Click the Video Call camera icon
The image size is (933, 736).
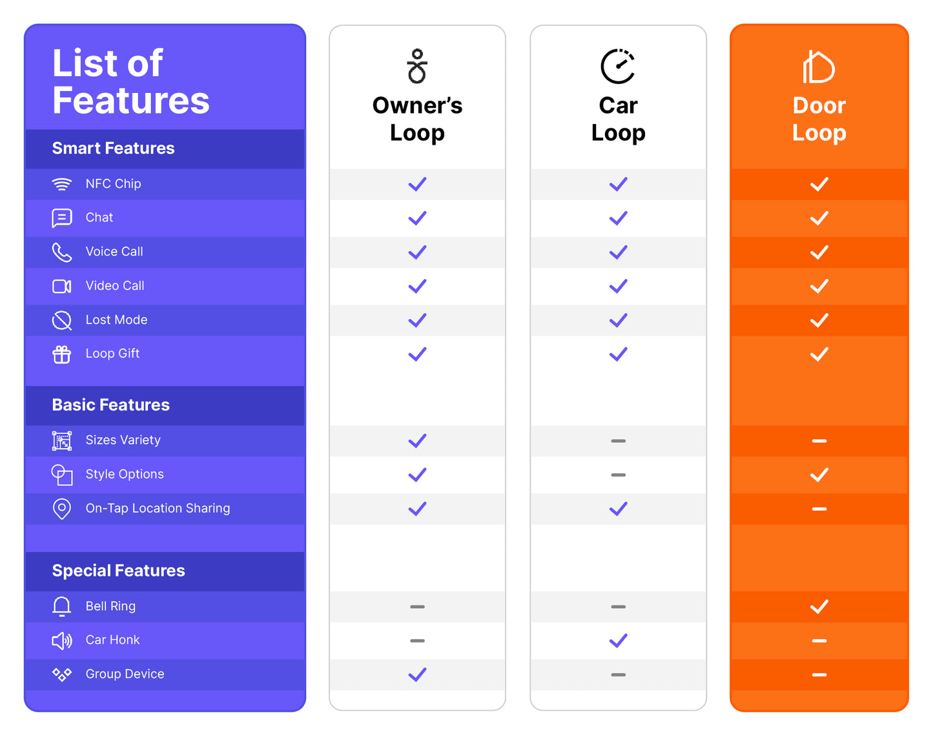pyautogui.click(x=62, y=286)
